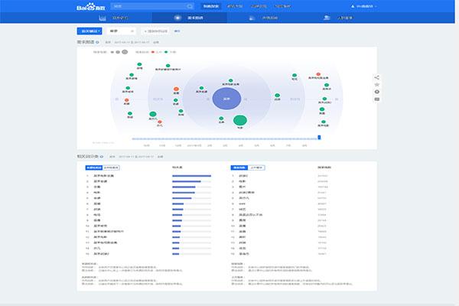Click the timeline slider handle under the bubble chart

(x=319, y=138)
